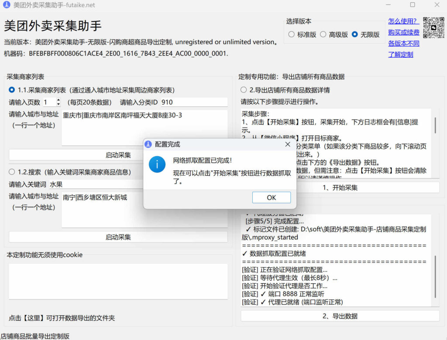The image size is (447, 340).
Task: Click the 分类ID field containing 910
Action: point(194,102)
